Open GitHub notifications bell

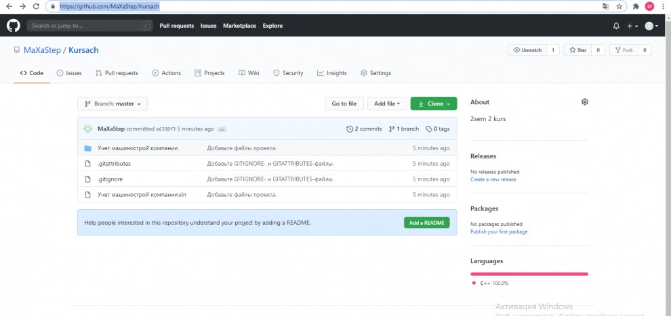point(616,26)
